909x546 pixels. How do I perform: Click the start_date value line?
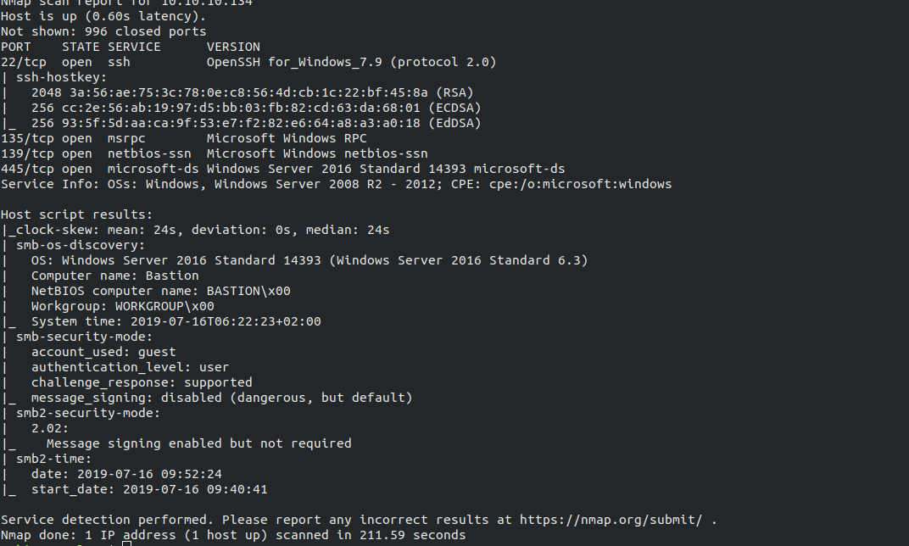click(149, 489)
